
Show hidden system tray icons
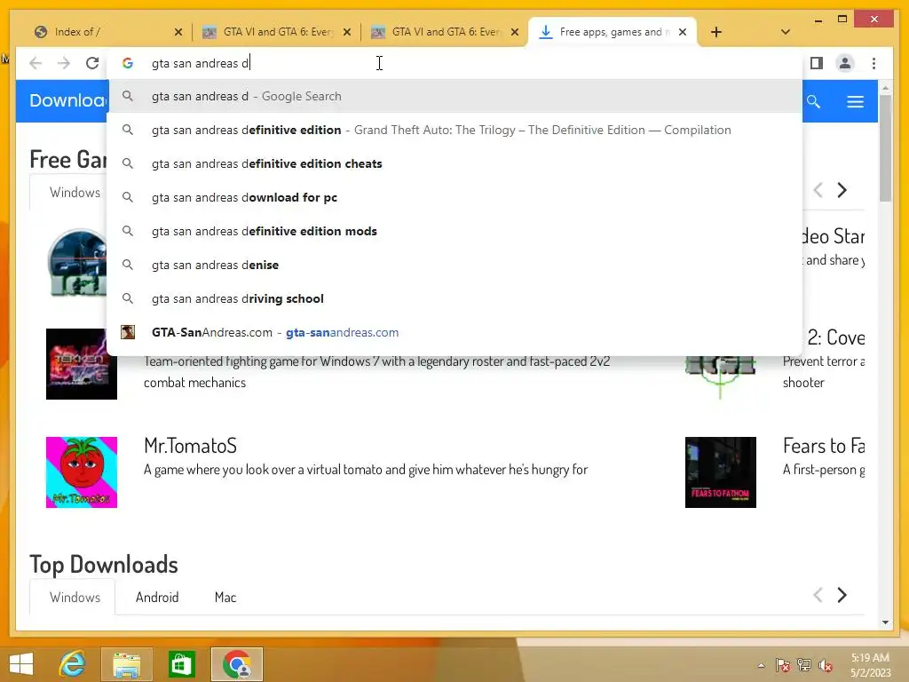(761, 665)
